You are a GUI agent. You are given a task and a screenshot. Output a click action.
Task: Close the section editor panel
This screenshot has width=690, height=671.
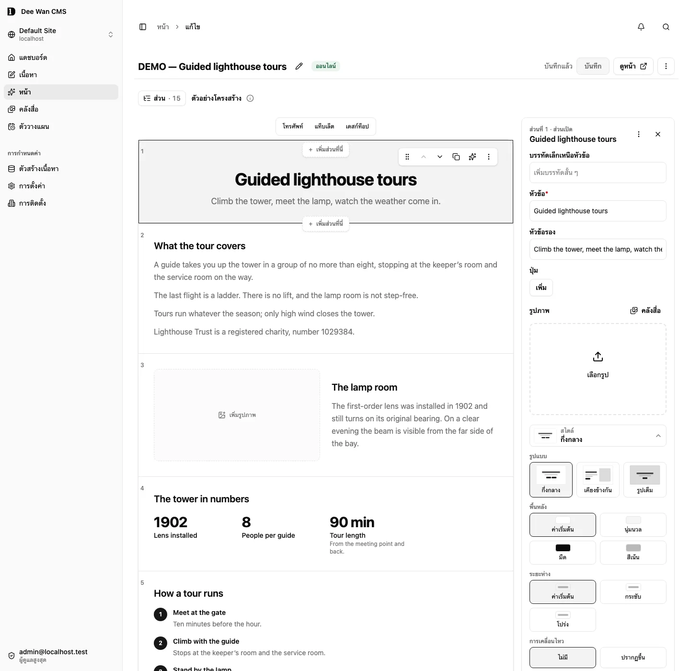click(x=658, y=134)
